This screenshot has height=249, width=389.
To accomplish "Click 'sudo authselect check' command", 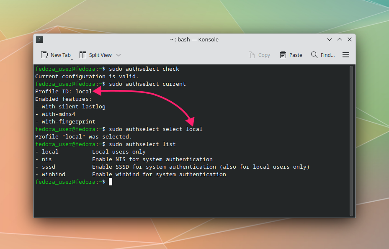I will pyautogui.click(x=144, y=69).
